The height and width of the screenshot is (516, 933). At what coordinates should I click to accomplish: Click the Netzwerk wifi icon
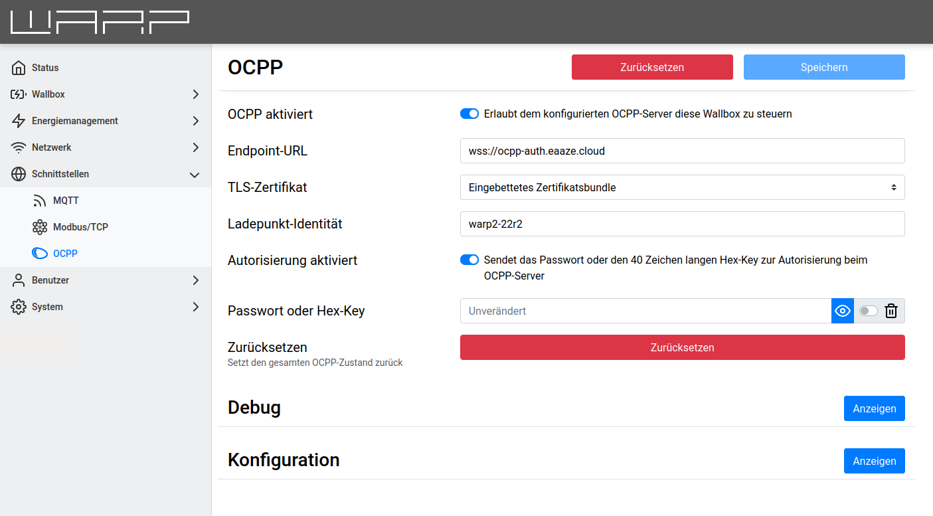point(19,147)
